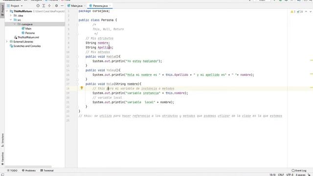313x176 pixels.
Task: Click the warning stripe marker near line 12
Action: coord(312,60)
